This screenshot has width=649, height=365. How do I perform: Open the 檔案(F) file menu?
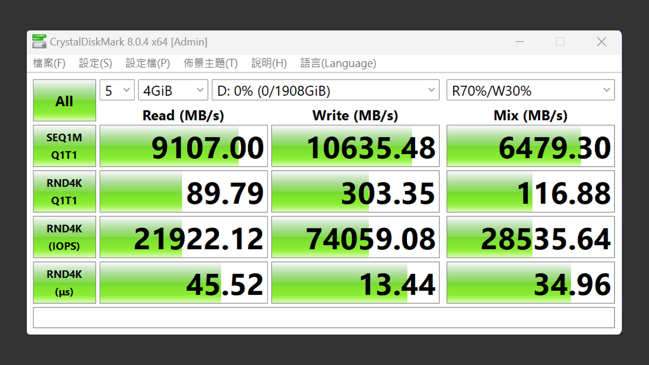point(49,63)
